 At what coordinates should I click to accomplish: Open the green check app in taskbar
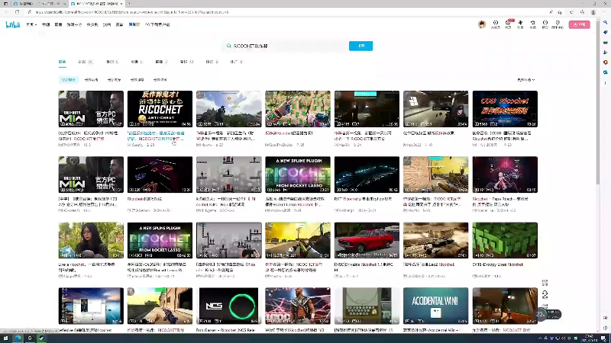click(42, 338)
